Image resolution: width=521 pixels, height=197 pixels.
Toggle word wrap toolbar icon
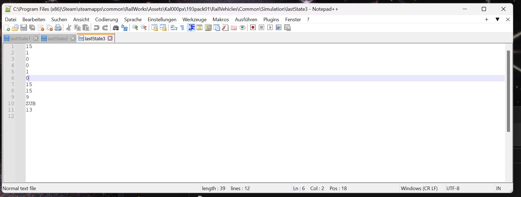click(x=174, y=28)
